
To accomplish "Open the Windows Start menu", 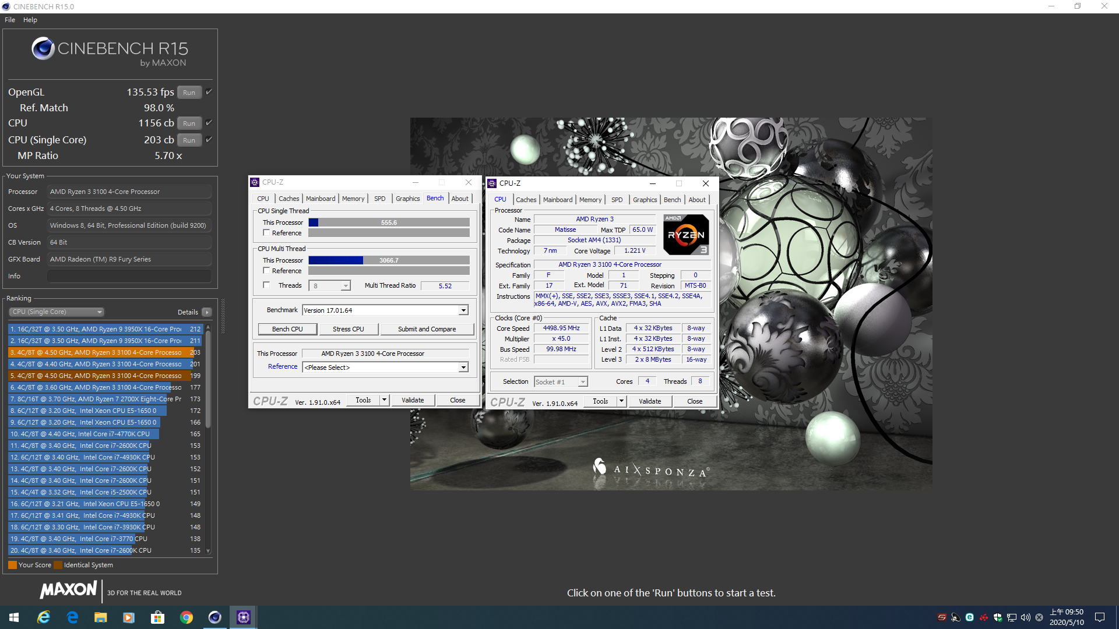I will pos(14,617).
